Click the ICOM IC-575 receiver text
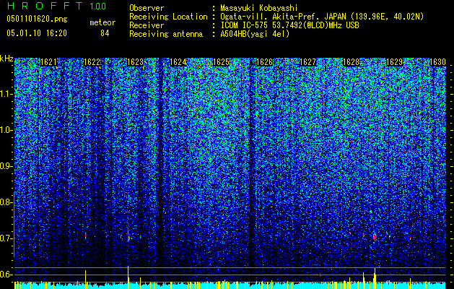The height and width of the screenshot is (289, 454). (289, 25)
